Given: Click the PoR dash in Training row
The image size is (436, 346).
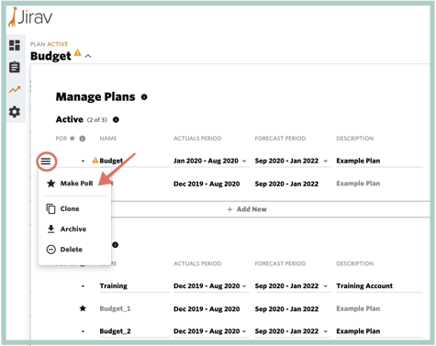Looking at the screenshot, I should (83, 286).
